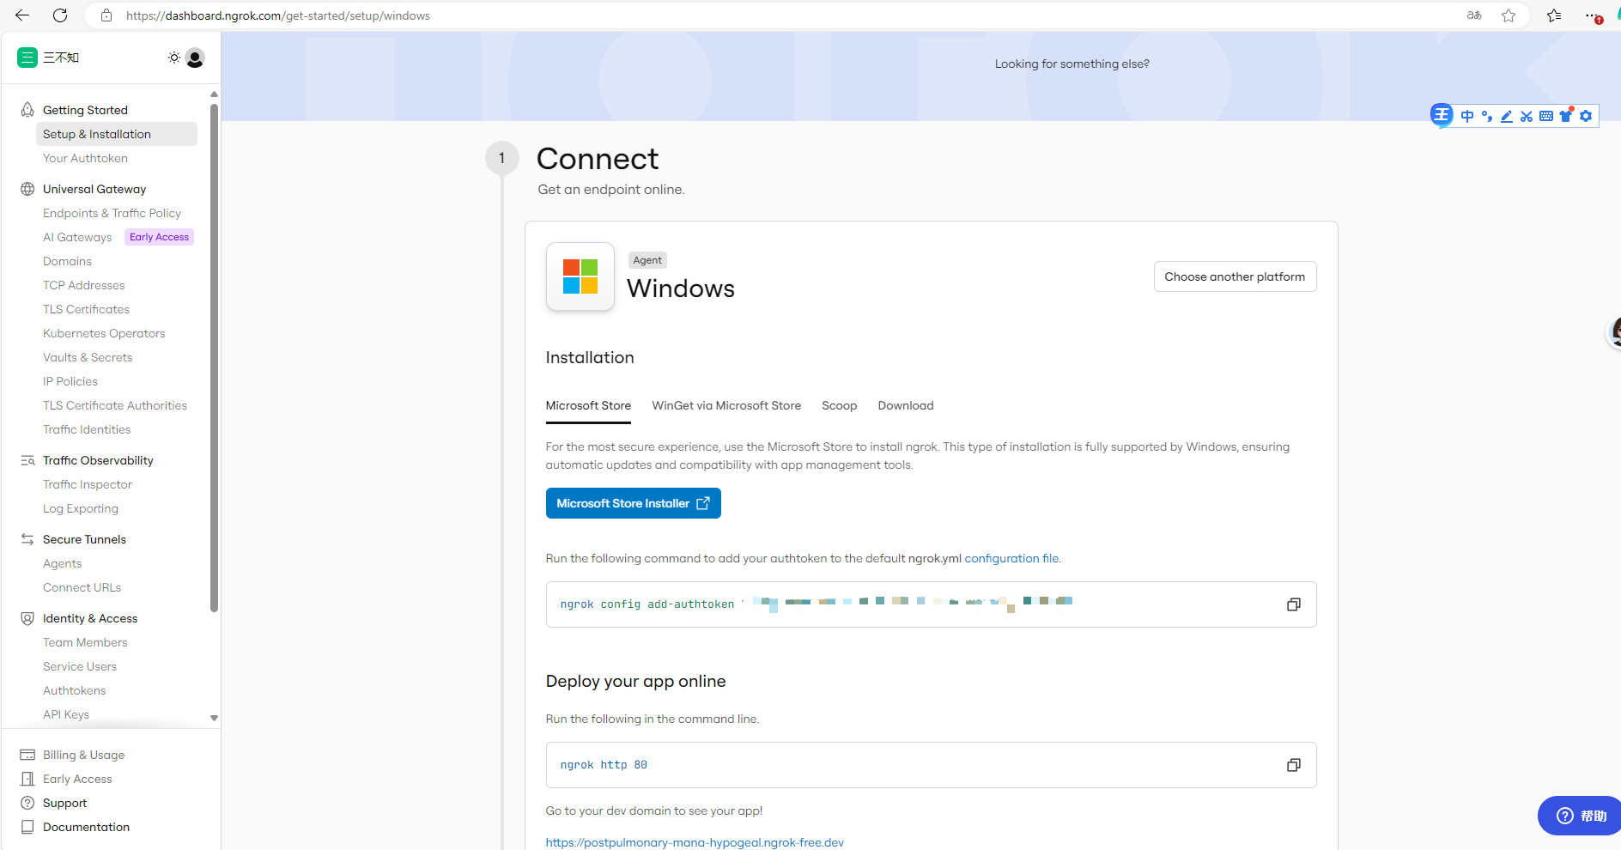Switch to the Scoop tab

(x=839, y=405)
